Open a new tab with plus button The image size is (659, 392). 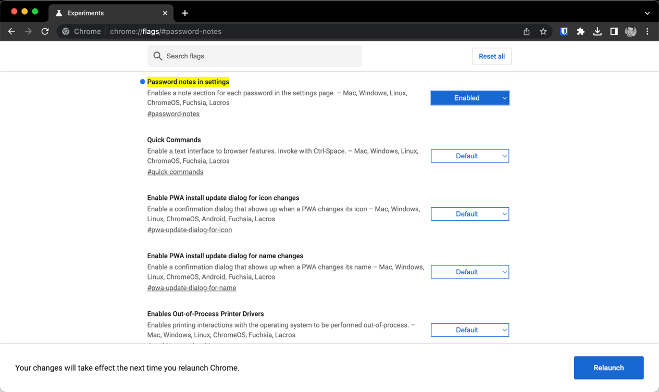pos(185,13)
